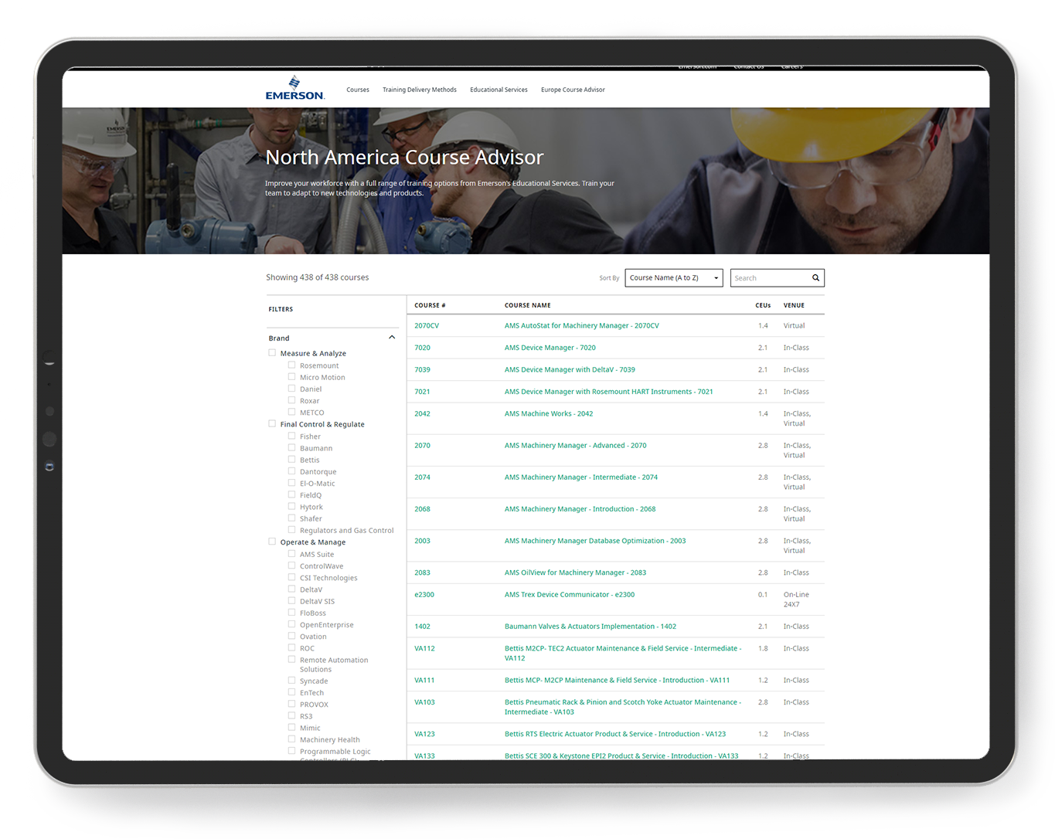Check the Operate & Manage filter
This screenshot has width=1055, height=839.
pos(272,542)
